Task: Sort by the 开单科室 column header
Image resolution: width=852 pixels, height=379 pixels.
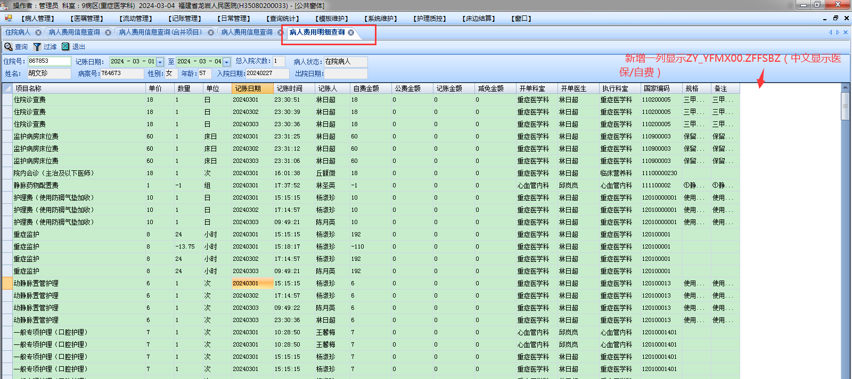Action: pyautogui.click(x=537, y=88)
